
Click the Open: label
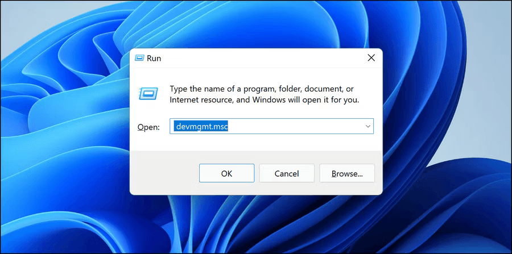point(148,127)
